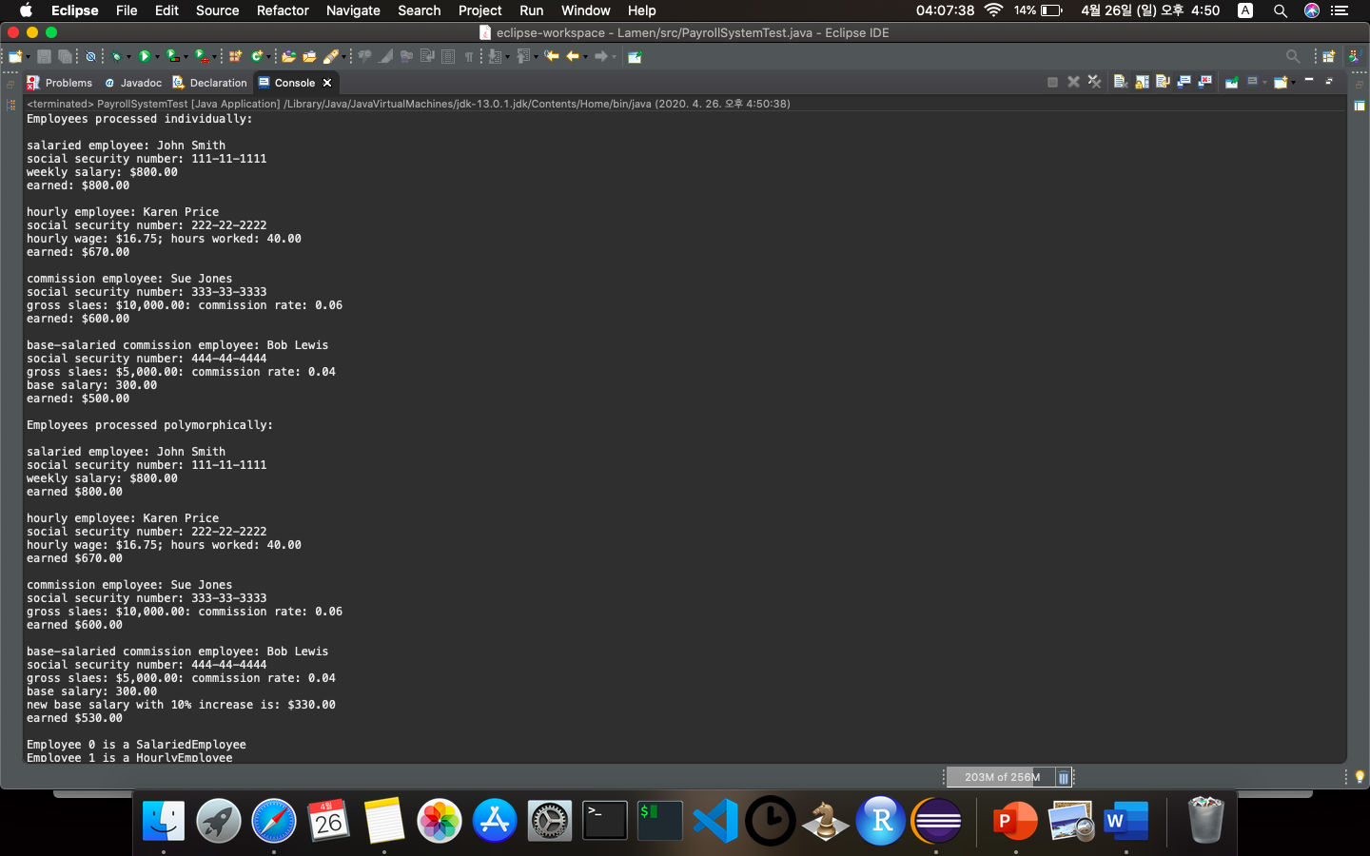Expand the Open Console dropdown arrow
This screenshot has width=1370, height=856.
(x=1293, y=83)
